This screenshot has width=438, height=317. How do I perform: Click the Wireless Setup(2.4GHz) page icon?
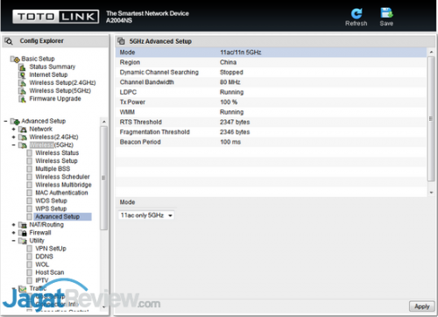pyautogui.click(x=22, y=83)
